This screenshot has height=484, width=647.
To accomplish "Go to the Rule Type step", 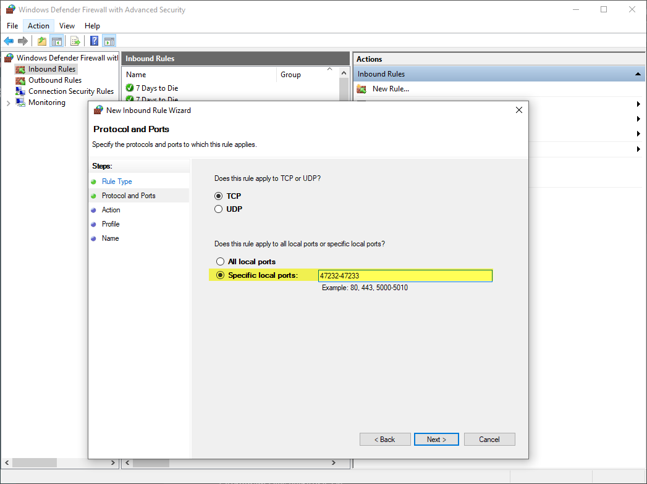I will click(x=117, y=181).
